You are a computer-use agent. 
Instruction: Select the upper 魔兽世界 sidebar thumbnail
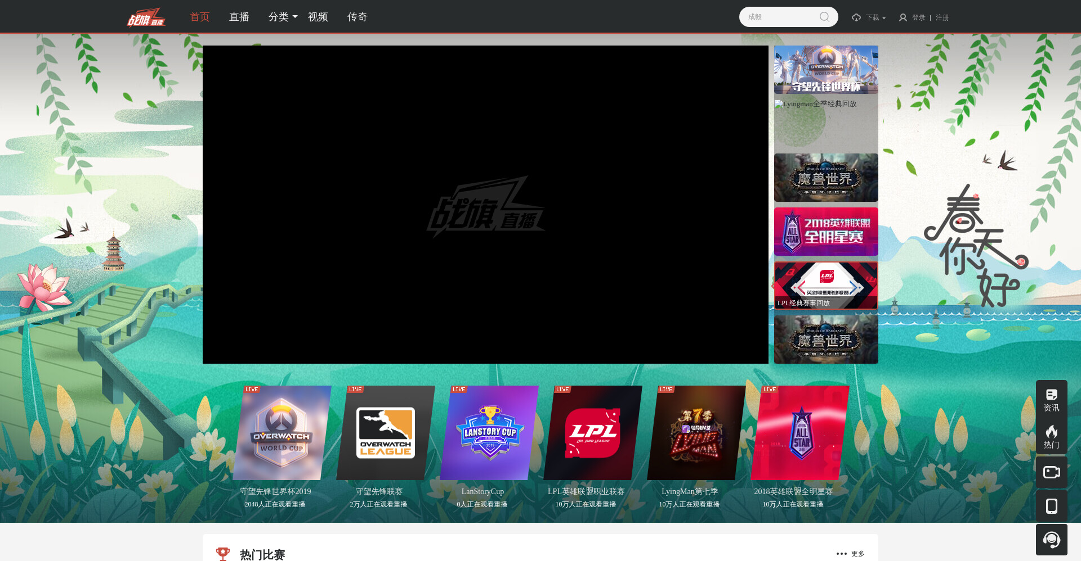coord(826,178)
